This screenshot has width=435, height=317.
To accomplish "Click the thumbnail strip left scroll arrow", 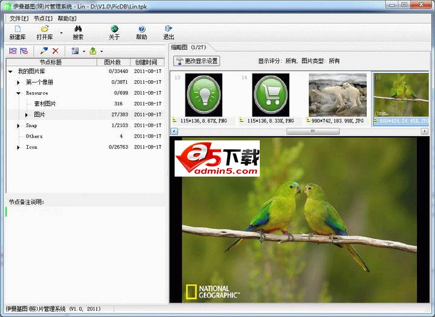I will click(x=174, y=131).
